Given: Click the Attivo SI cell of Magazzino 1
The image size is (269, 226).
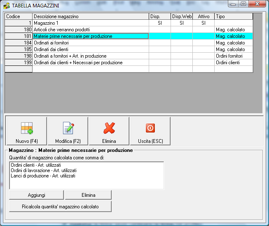Looking at the screenshot, I should [x=204, y=23].
